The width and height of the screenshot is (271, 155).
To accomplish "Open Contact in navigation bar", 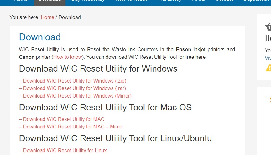I will 224,1.
